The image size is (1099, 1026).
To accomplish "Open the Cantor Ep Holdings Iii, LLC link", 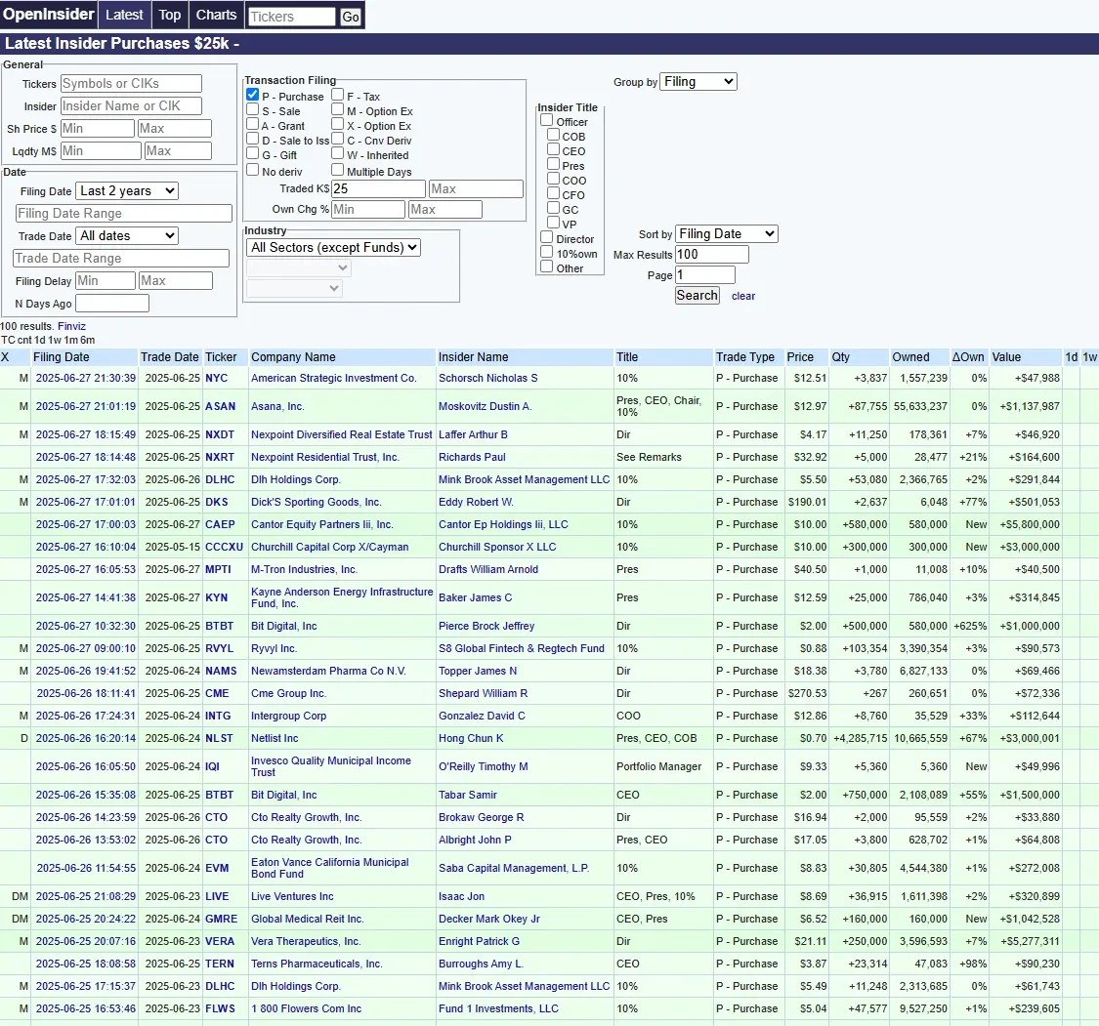I will click(x=503, y=524).
